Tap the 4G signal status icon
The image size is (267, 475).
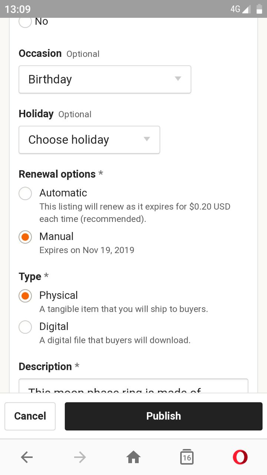[x=240, y=9]
